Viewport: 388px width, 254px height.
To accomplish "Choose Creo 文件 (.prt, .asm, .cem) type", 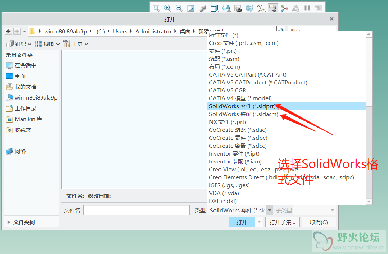I will click(x=286, y=43).
